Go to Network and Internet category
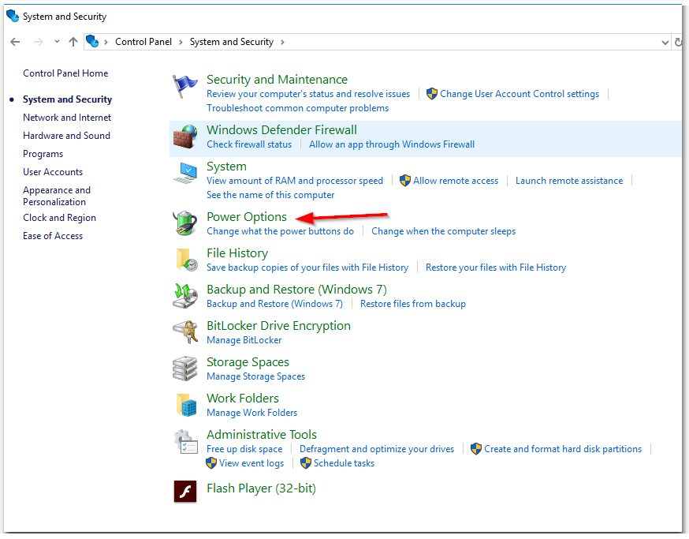Image resolution: width=689 pixels, height=539 pixels. (67, 118)
